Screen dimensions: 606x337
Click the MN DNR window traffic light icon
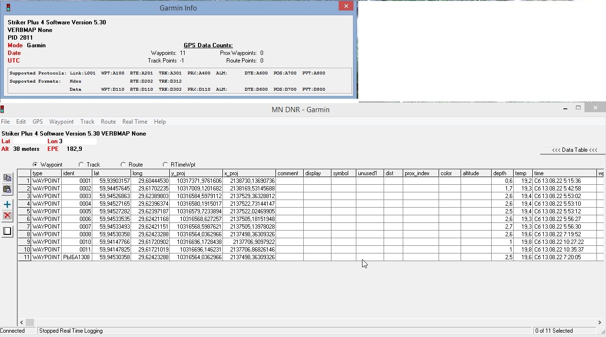click(2, 109)
